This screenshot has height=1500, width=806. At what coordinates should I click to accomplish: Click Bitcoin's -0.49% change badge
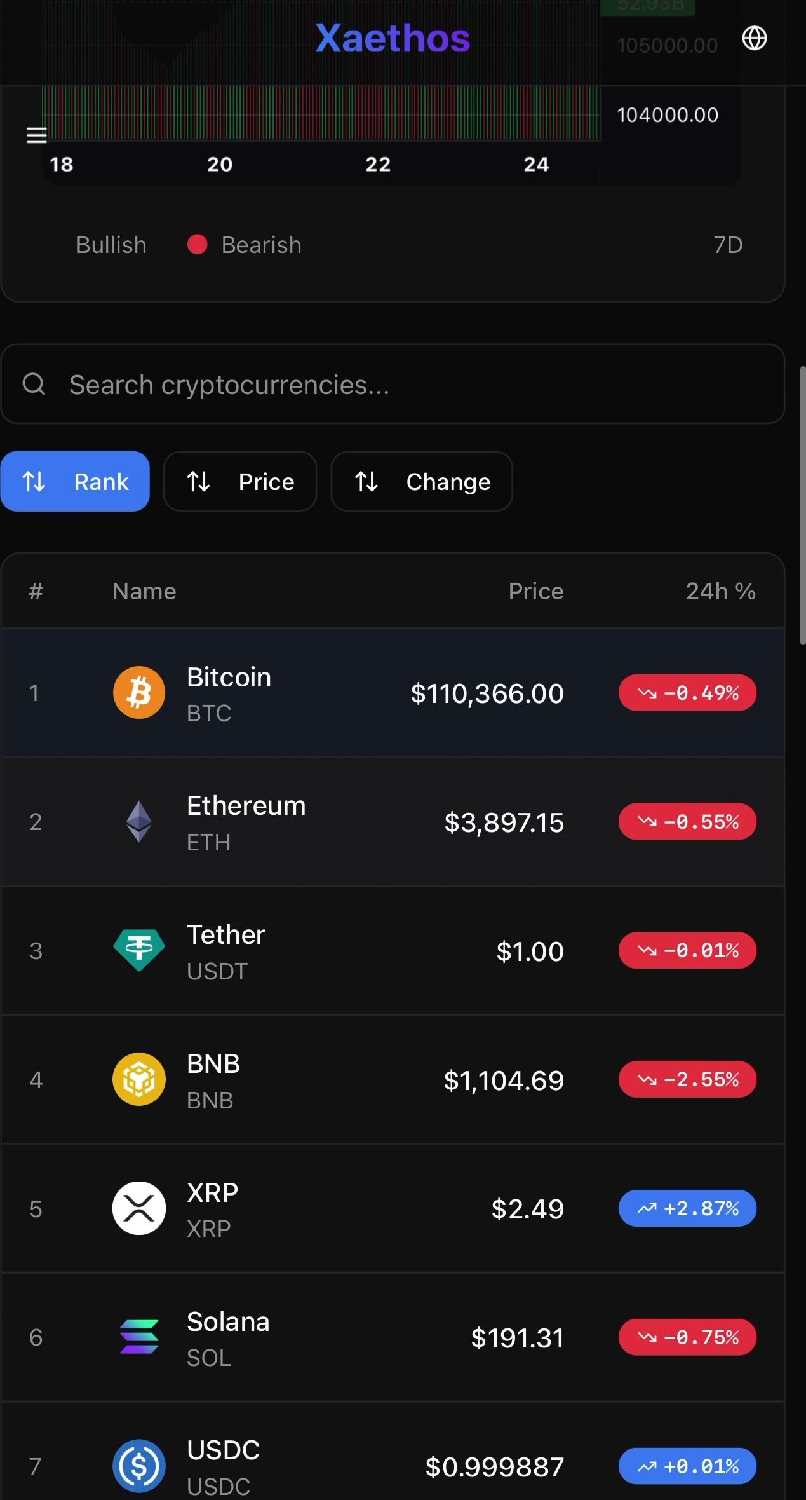[687, 693]
